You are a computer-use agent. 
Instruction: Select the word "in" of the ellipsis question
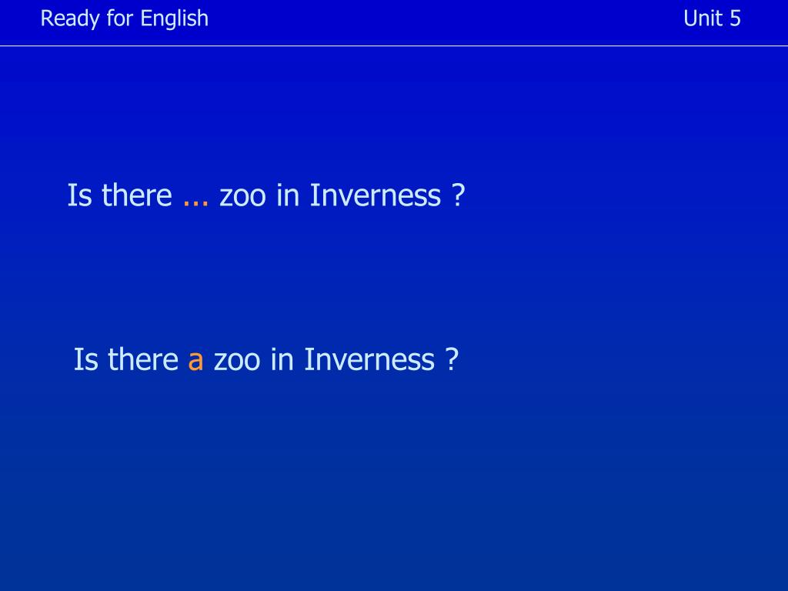[x=288, y=195]
